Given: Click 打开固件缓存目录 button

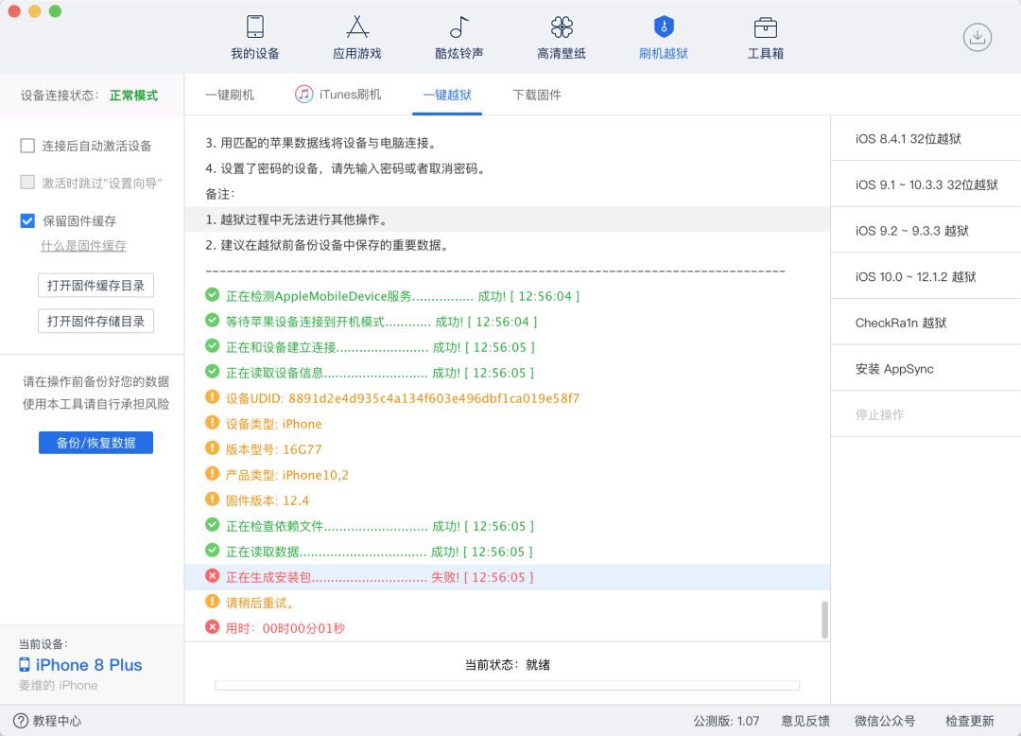Looking at the screenshot, I should point(95,286).
